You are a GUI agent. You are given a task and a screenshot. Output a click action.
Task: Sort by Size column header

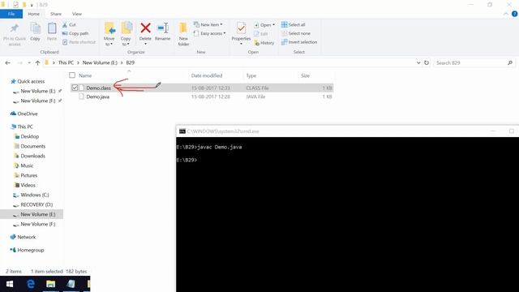[x=305, y=75]
